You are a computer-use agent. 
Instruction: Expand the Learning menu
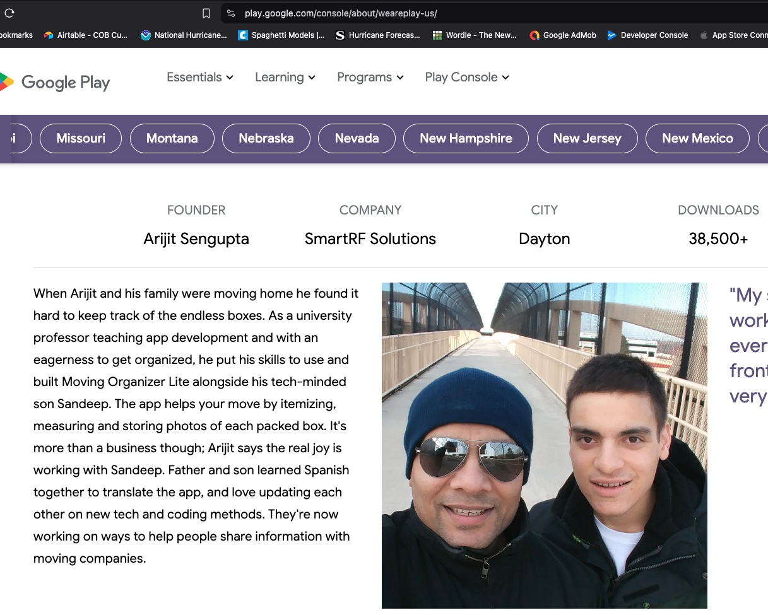pos(285,77)
